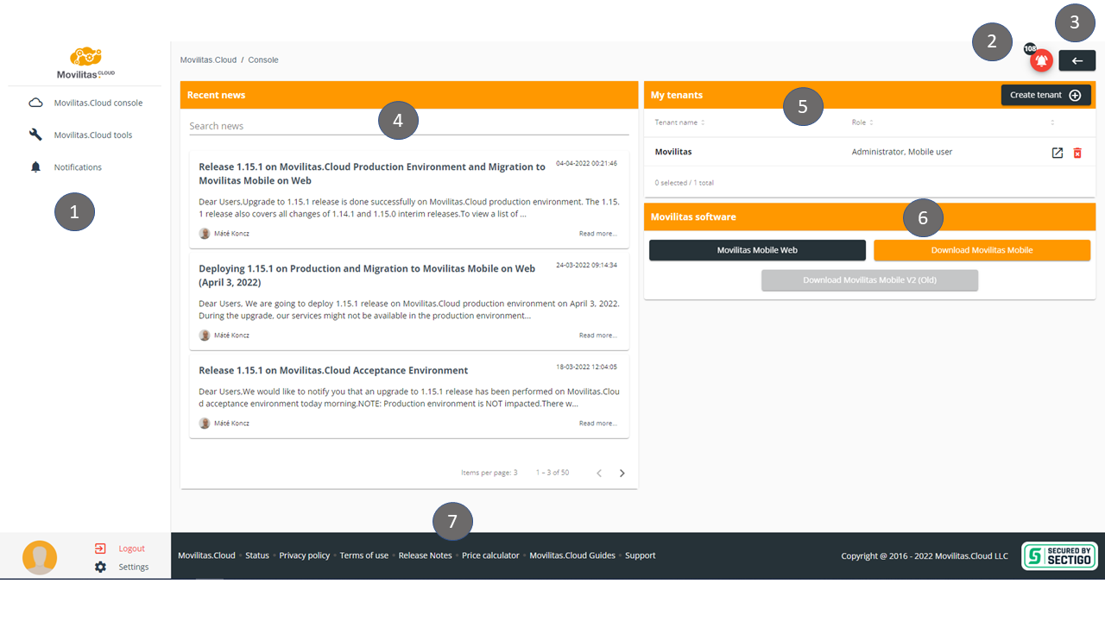Image resolution: width=1105 pixels, height=621 pixels.
Task: Open the Terms of use footer link
Action: tap(364, 555)
